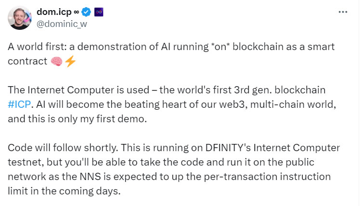The image size is (360, 206).
Task: Click the word 'contract' in the tweet
Action: click(27, 62)
